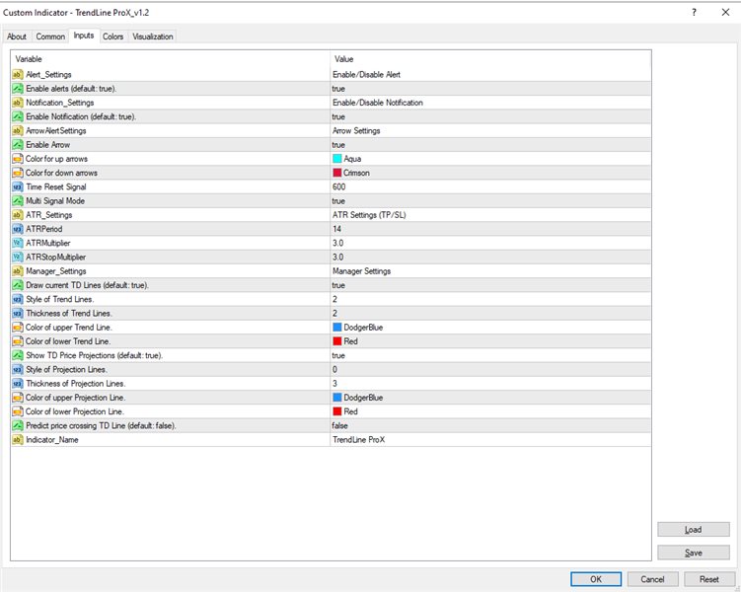Click DodgerBlue swatch for upper Trend Line
The image size is (741, 592).
336,328
